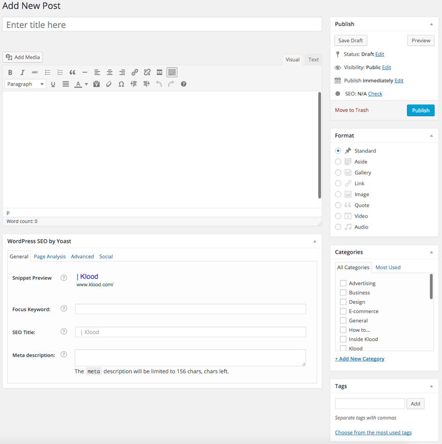Click the Add Media button
Image resolution: width=442 pixels, height=444 pixels.
(x=22, y=57)
